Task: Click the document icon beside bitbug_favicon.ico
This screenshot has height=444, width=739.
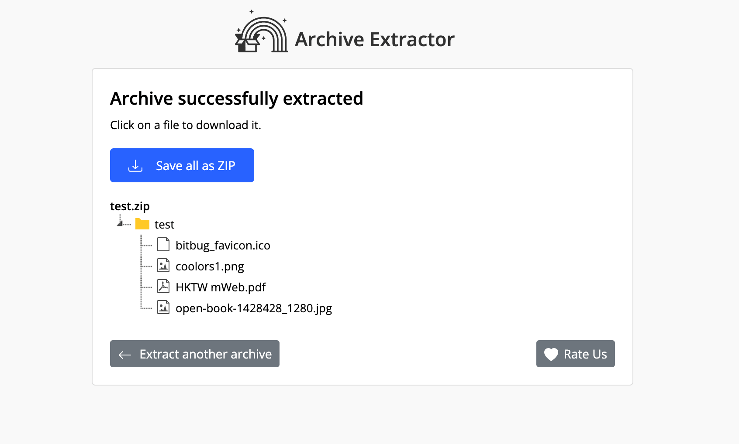Action: tap(163, 245)
